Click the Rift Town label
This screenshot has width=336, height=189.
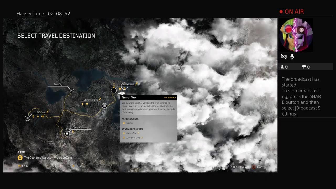click(41, 112)
